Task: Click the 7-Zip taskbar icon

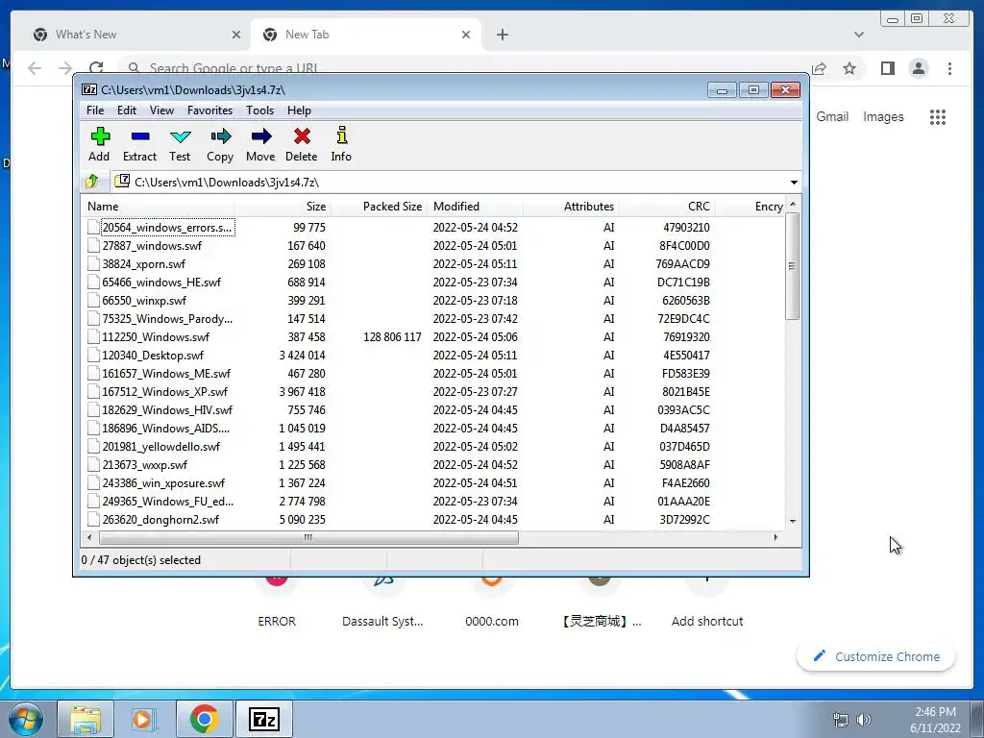Action: point(263,719)
